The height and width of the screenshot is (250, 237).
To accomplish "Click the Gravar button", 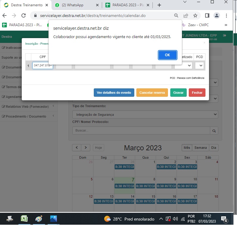I will [178, 93].
